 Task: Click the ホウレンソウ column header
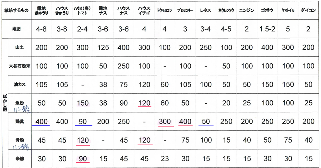click(x=226, y=10)
